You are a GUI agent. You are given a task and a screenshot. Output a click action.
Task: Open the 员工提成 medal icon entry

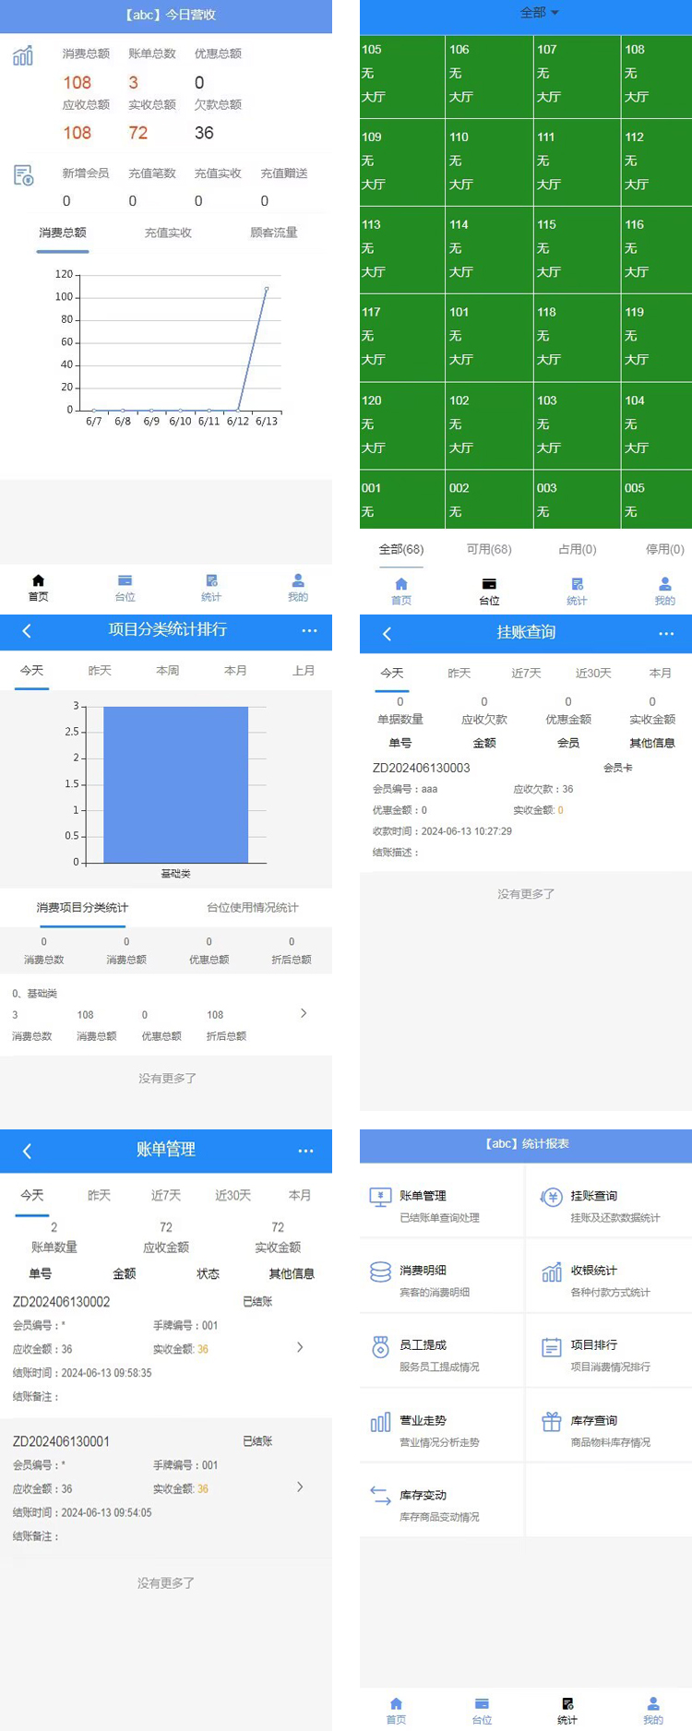click(x=380, y=1347)
